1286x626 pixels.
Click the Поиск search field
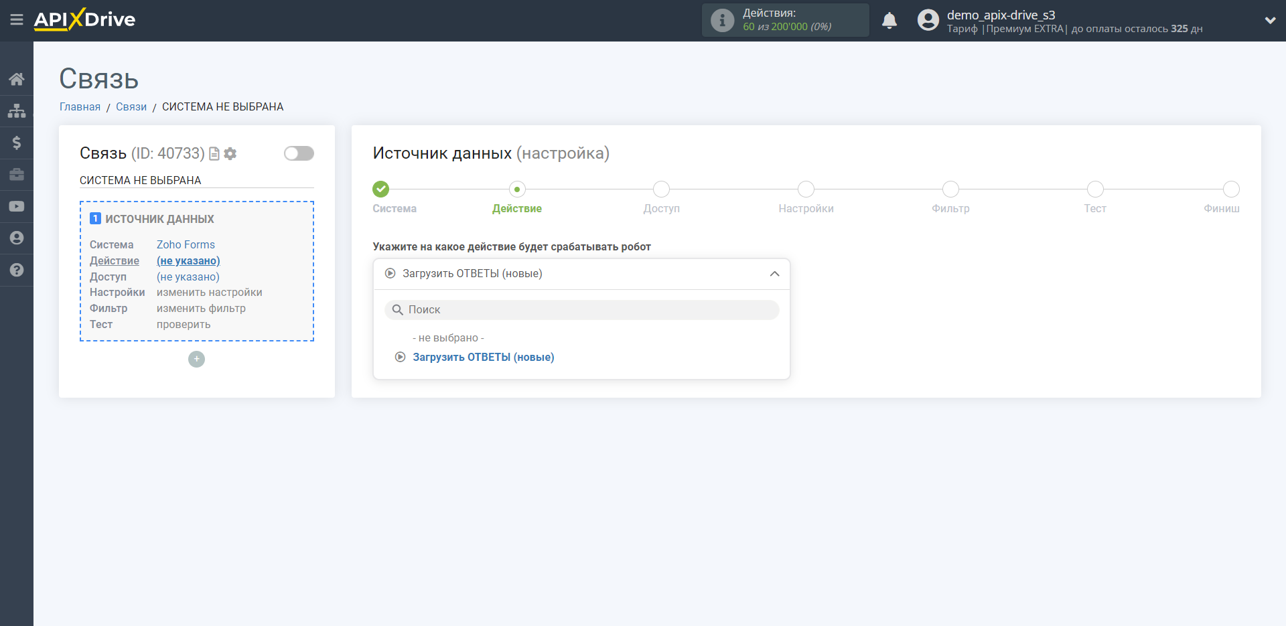tap(581, 310)
